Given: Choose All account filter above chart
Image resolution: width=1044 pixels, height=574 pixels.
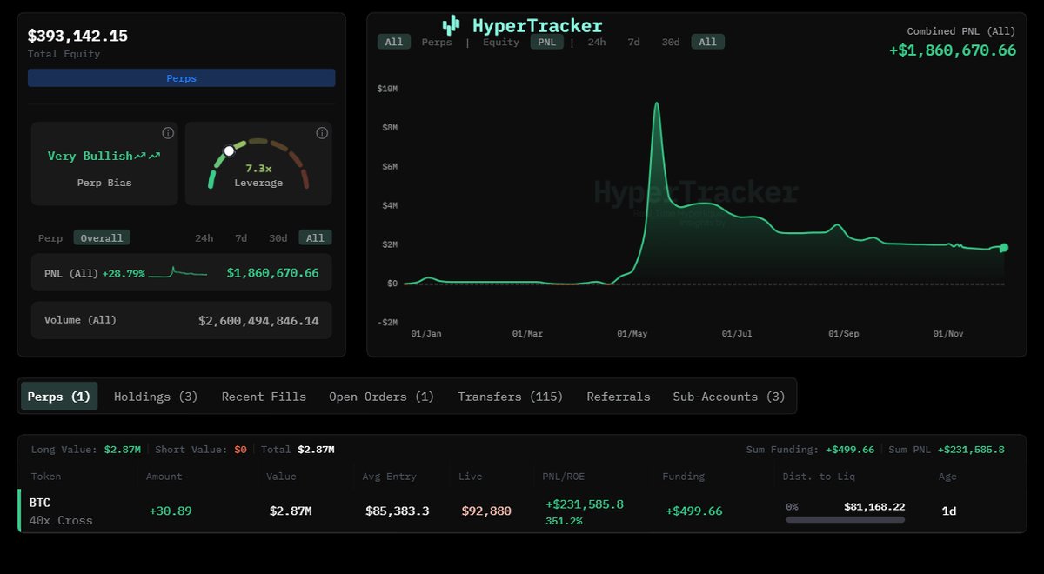Looking at the screenshot, I should click(394, 42).
